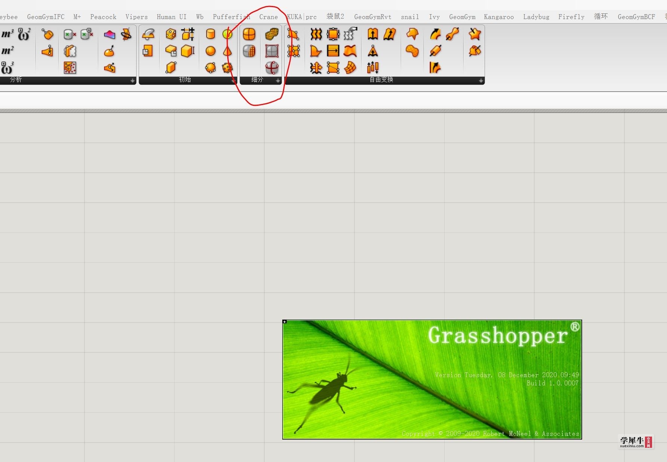Pick the orange SubD box icon
The width and height of the screenshot is (667, 462).
point(249,34)
